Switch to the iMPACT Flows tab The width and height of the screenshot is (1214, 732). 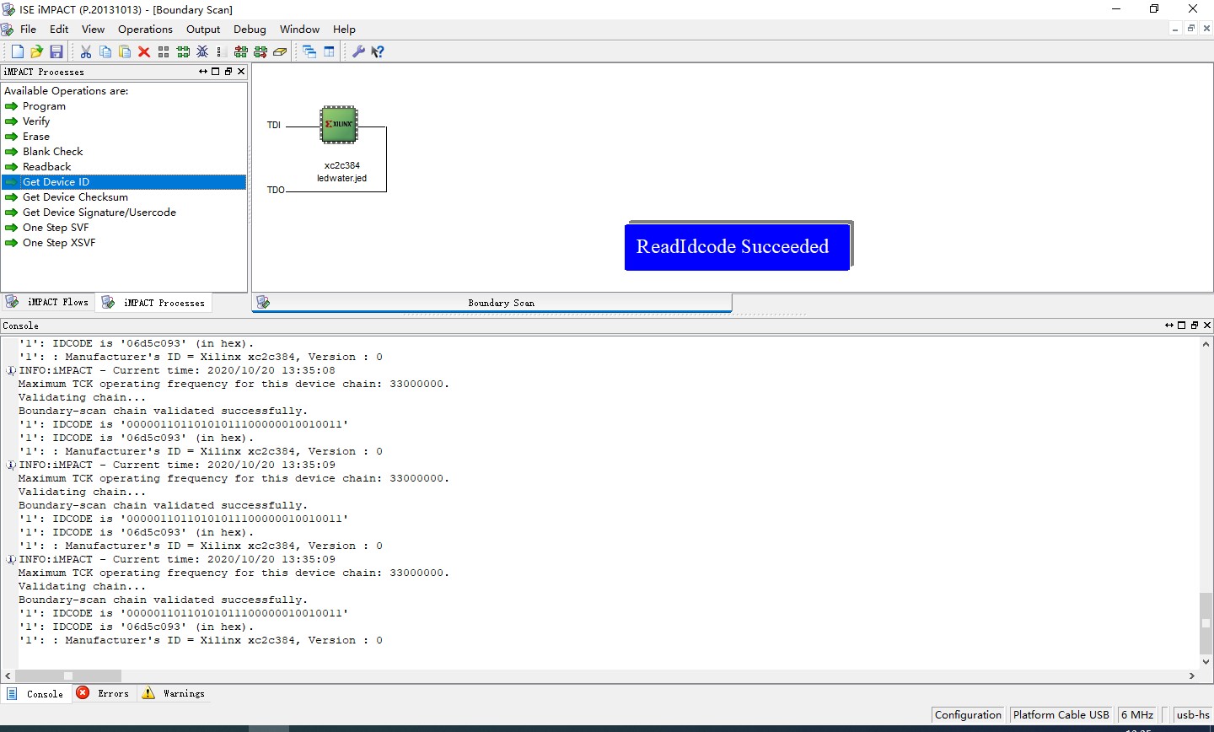pos(48,302)
